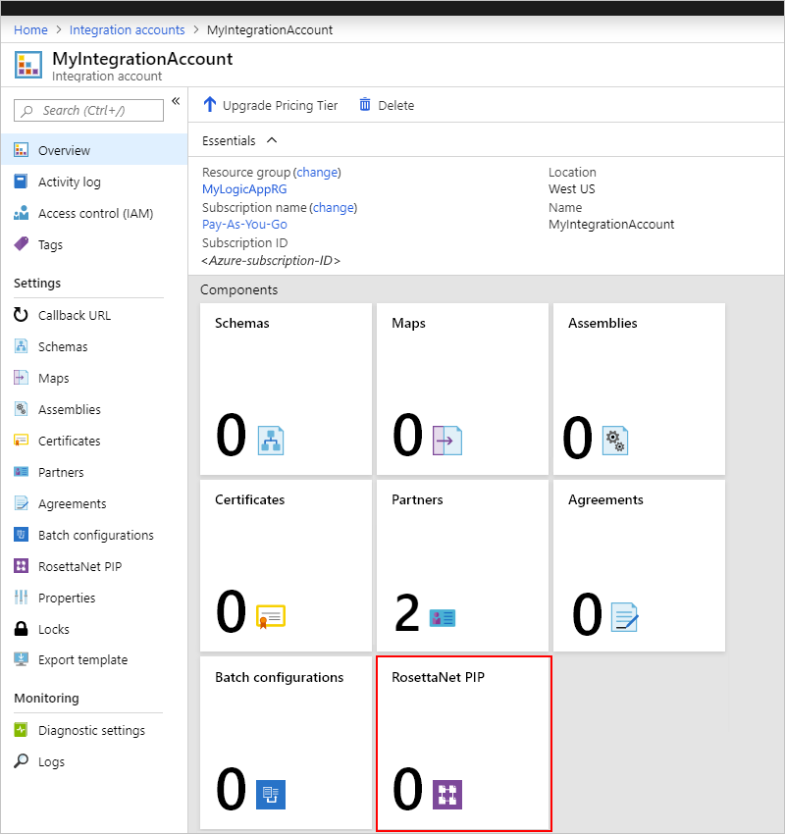Open Callback URL settings

(x=94, y=315)
